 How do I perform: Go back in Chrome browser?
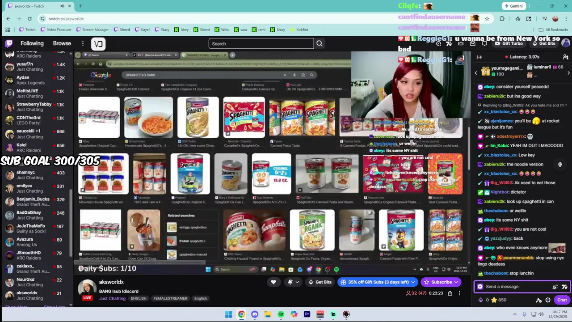tap(8, 18)
